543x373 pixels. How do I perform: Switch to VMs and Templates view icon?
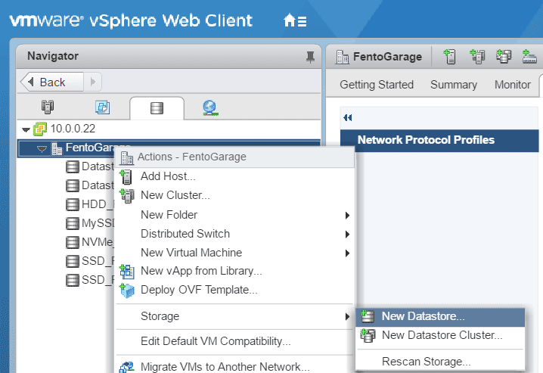pos(102,107)
